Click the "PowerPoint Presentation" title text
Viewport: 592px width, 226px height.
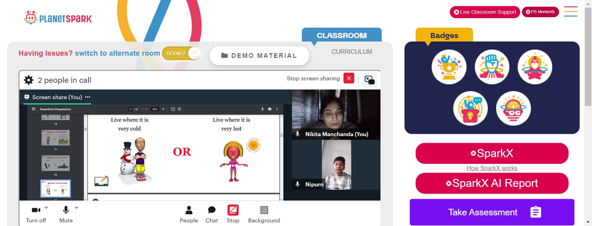[56, 109]
